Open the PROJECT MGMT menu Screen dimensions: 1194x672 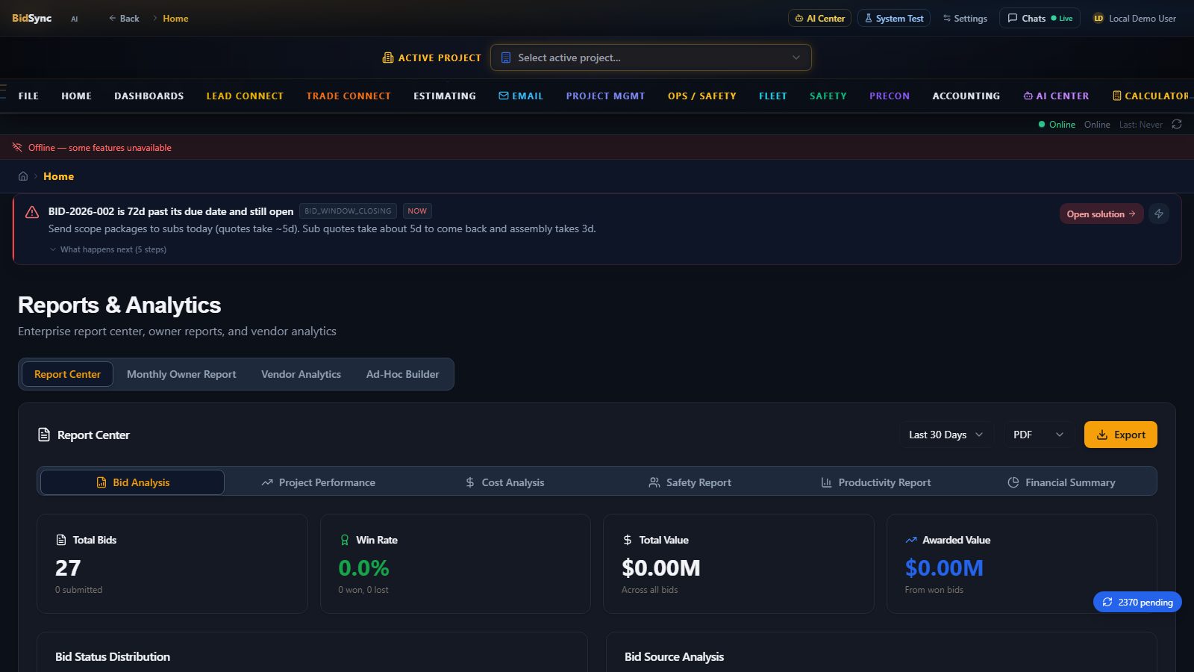click(x=605, y=96)
